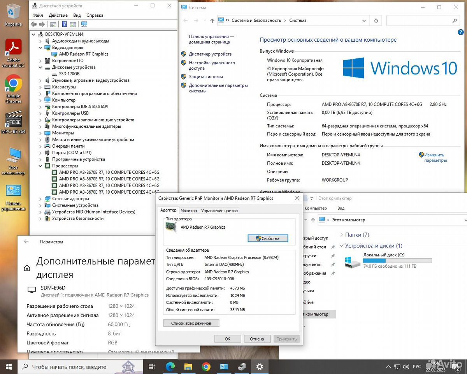Collapse the Папки (7) section in Explorer
Screen dimensions: 467x374
pos(342,235)
